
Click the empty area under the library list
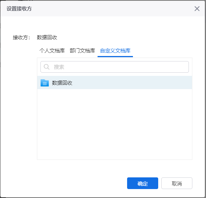point(115,124)
